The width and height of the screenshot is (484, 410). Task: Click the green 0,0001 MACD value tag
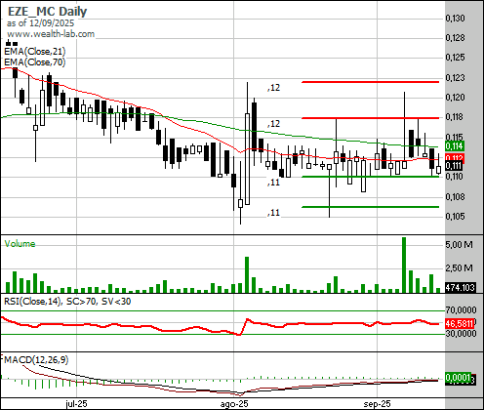point(458,378)
